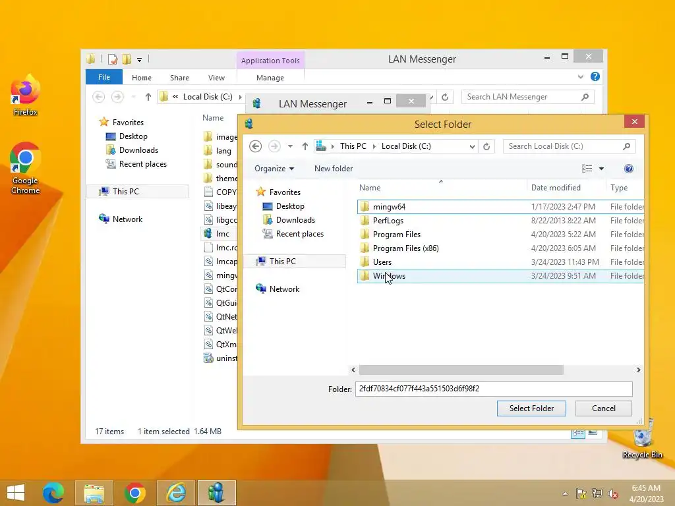Select the mingw64 folder
675x506 pixels.
coord(501,206)
